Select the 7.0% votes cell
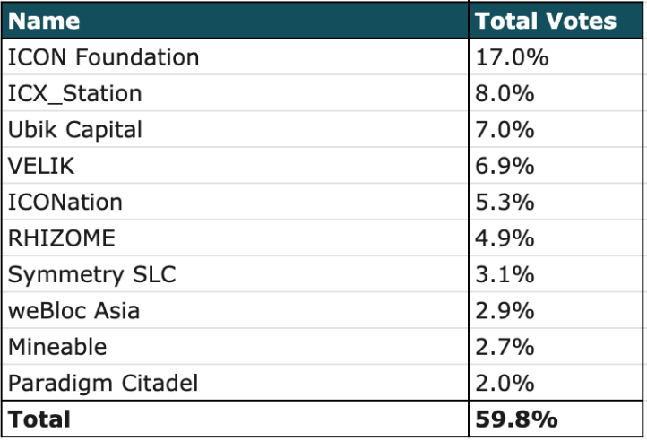Screen dimensions: 647x441 pos(556,129)
